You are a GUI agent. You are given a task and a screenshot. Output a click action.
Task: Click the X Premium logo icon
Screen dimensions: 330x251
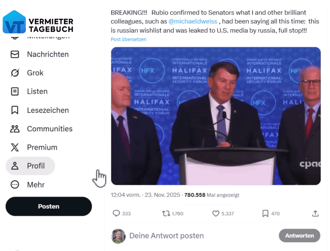15,148
